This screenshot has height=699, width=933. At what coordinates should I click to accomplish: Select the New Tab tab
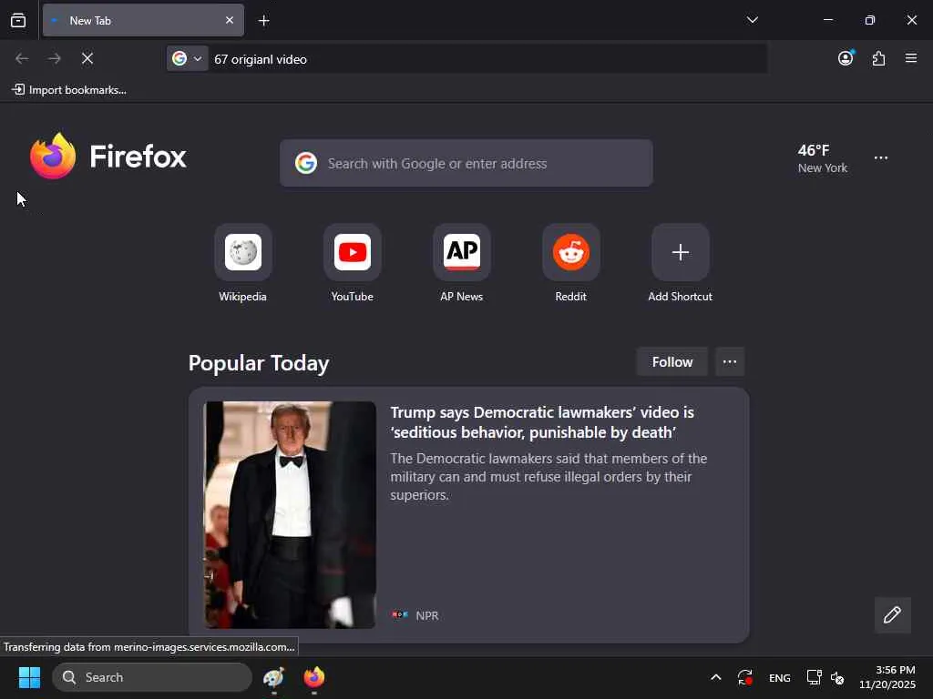[x=143, y=20]
